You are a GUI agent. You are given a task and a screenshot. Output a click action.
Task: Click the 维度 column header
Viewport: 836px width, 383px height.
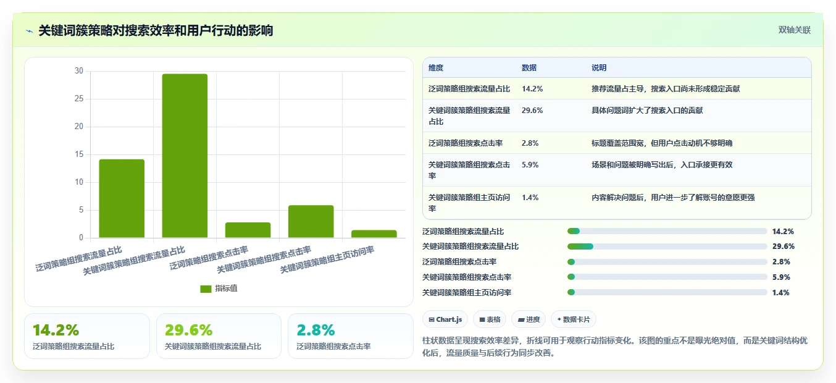[436, 68]
